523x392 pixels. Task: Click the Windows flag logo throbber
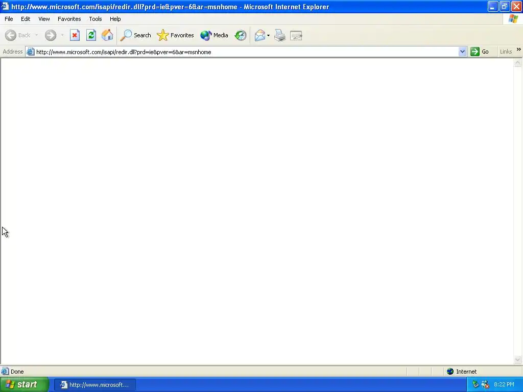(513, 19)
